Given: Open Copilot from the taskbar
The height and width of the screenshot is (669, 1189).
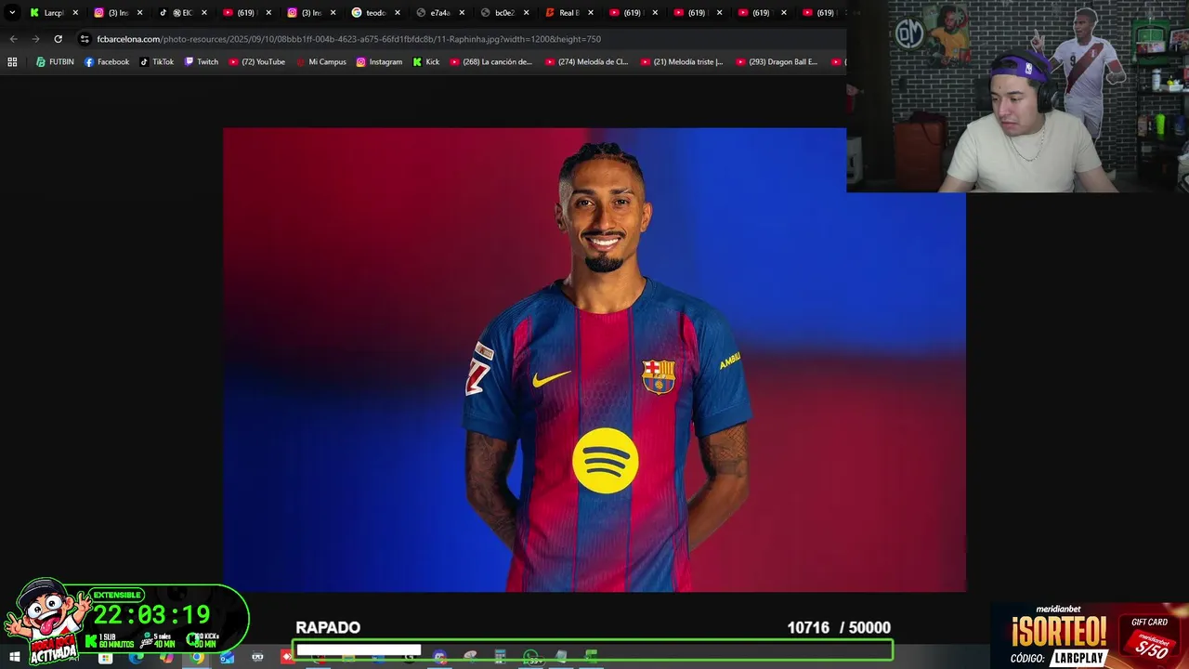Looking at the screenshot, I should pyautogui.click(x=166, y=658).
